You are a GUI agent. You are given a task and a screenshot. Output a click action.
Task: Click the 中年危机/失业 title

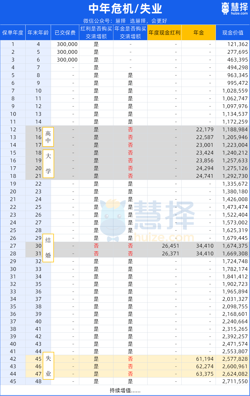[125, 9]
